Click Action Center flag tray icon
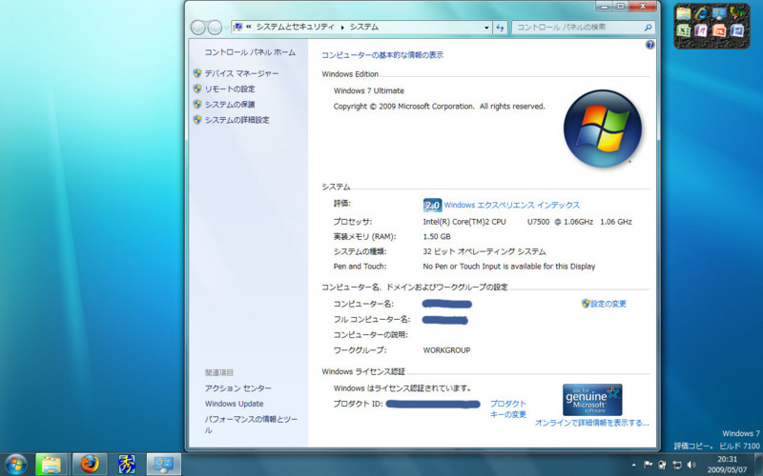This screenshot has width=763, height=476. [649, 465]
